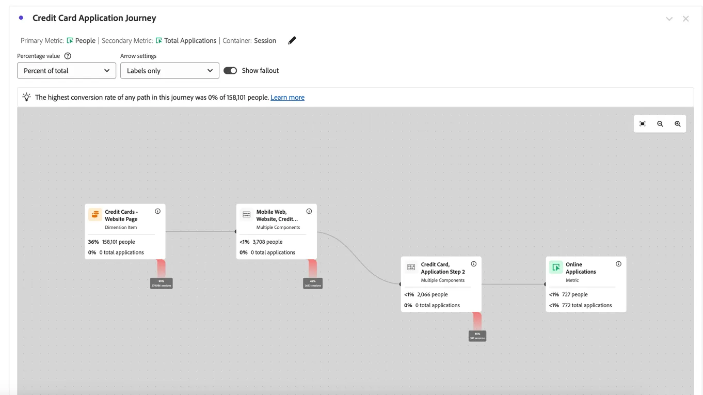Open the Labels only arrow settings dropdown
Viewport: 703px width, 395px height.
[170, 71]
